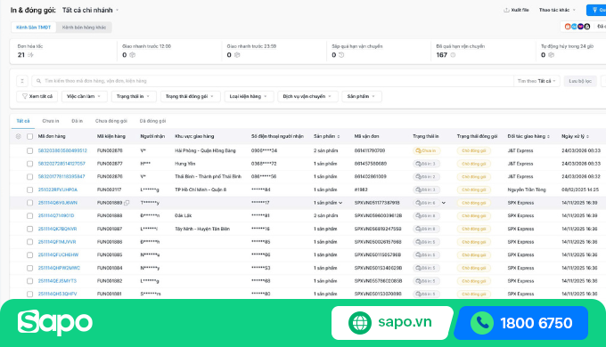Open the Sản phẩm filter dropdown

(362, 96)
